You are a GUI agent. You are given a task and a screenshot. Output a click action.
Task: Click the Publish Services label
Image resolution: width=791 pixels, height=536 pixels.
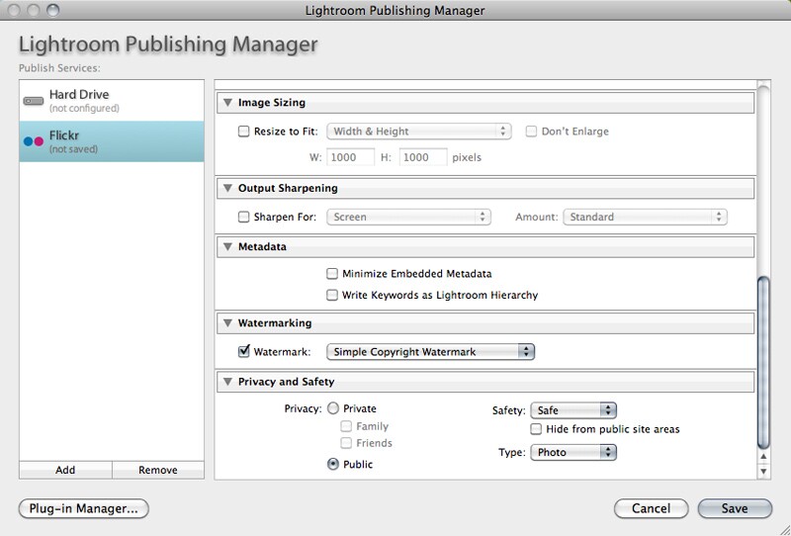[59, 67]
